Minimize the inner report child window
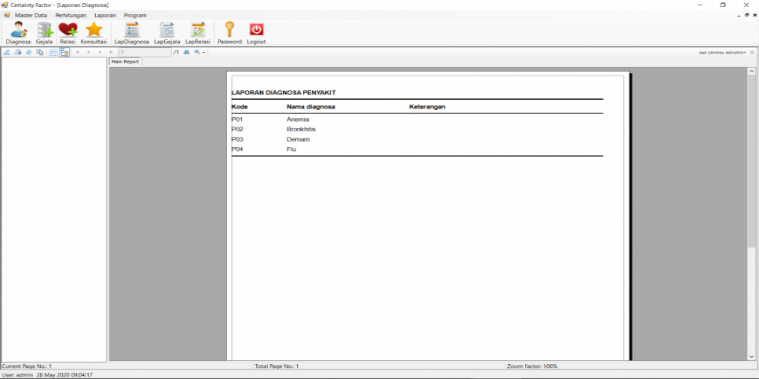The image size is (759, 379). pyautogui.click(x=739, y=16)
